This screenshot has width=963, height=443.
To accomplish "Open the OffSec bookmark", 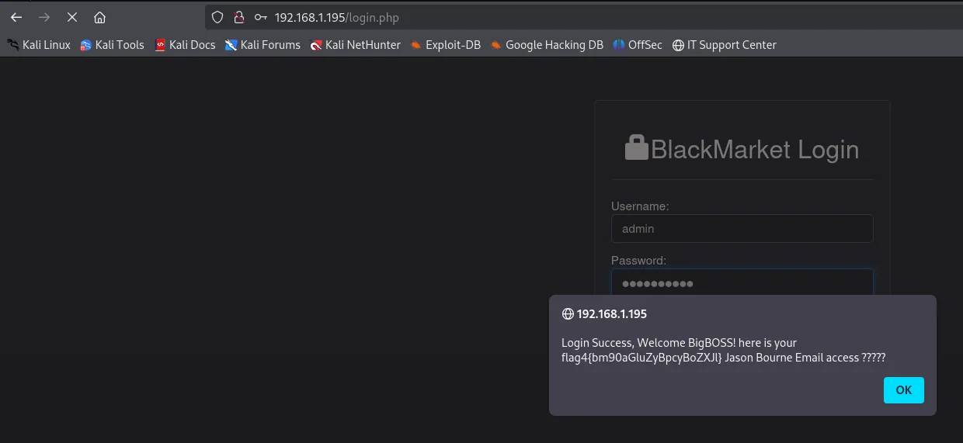I will coord(638,45).
